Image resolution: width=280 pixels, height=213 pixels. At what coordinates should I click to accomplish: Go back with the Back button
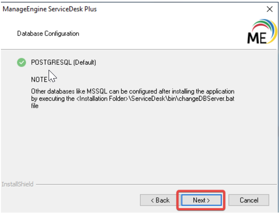coord(157,200)
